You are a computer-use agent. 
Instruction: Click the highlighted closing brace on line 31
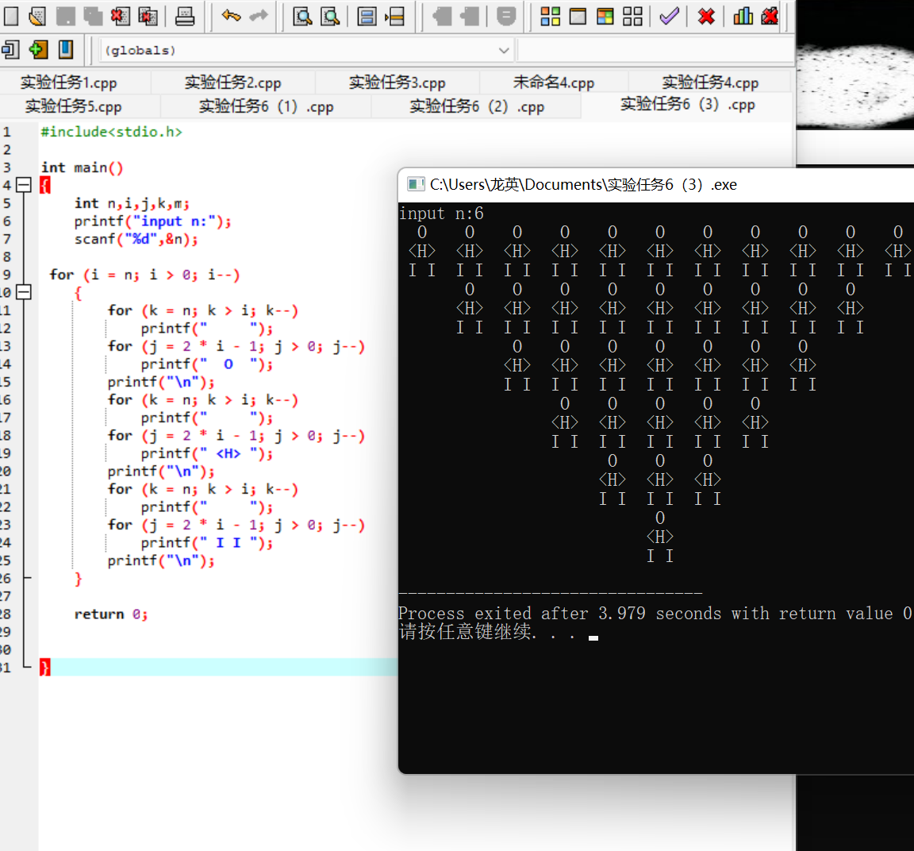[45, 667]
